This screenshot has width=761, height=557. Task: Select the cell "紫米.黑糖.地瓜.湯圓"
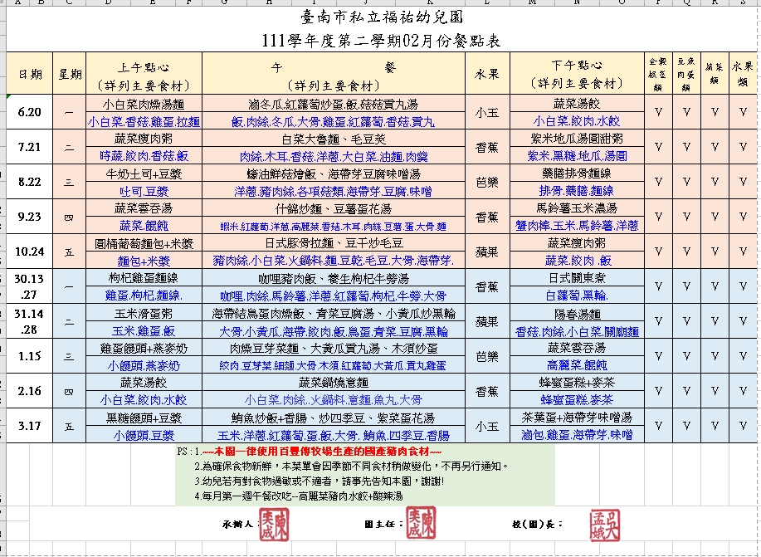(577, 156)
